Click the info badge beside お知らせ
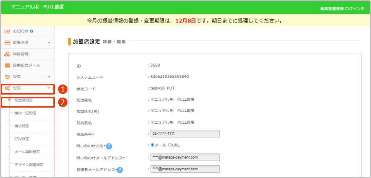 [x=31, y=31]
